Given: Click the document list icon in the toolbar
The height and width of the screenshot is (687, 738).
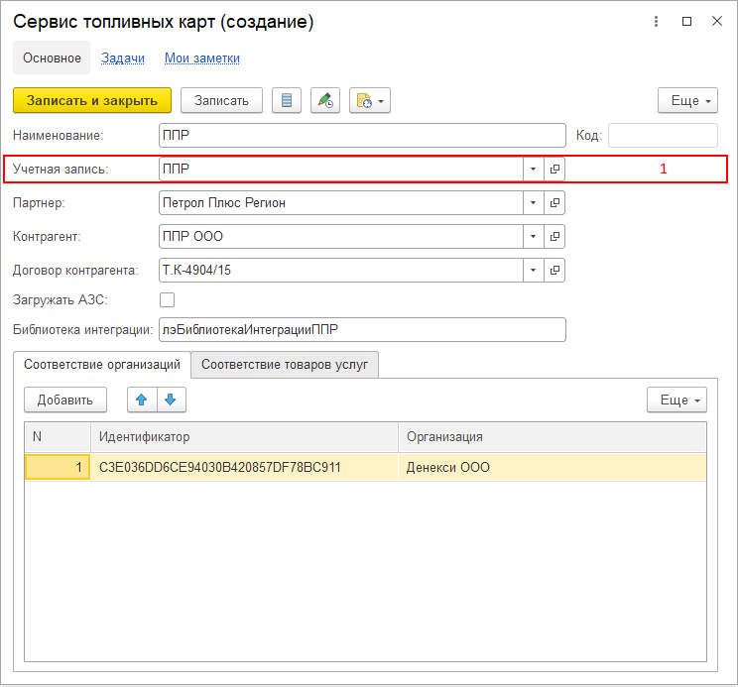Looking at the screenshot, I should point(287,101).
